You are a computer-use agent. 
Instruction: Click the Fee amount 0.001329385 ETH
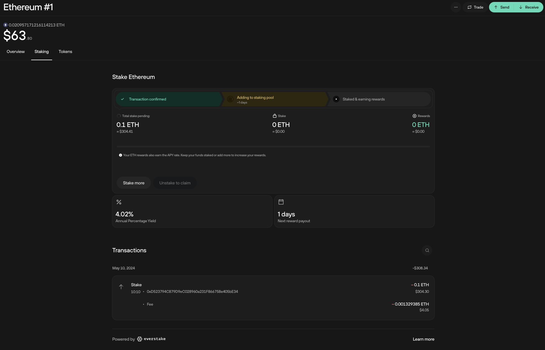(410, 304)
